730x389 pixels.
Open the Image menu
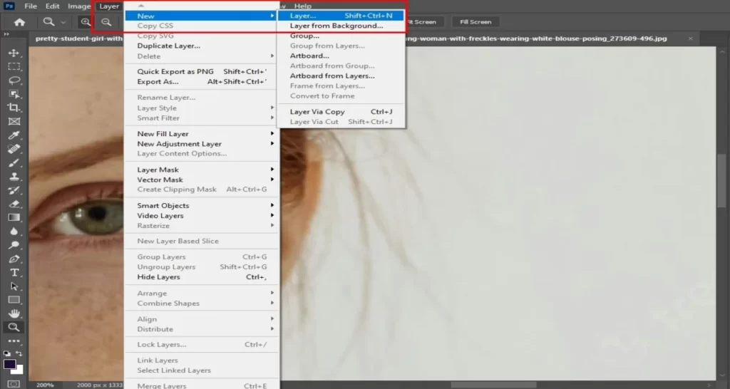point(79,6)
